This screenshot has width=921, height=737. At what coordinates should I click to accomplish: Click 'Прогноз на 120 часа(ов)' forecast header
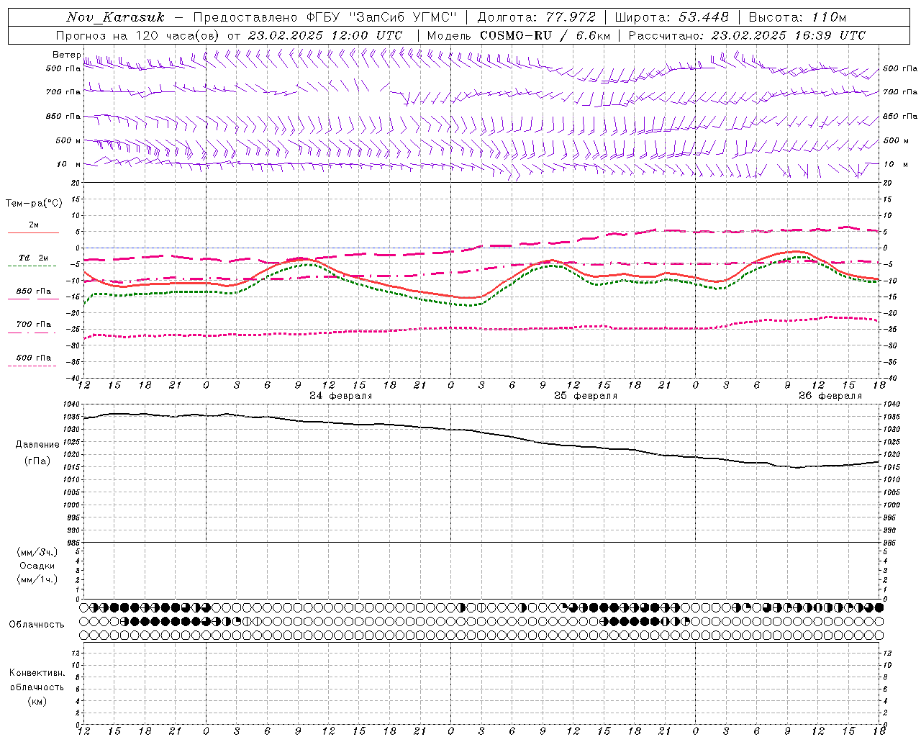click(138, 35)
